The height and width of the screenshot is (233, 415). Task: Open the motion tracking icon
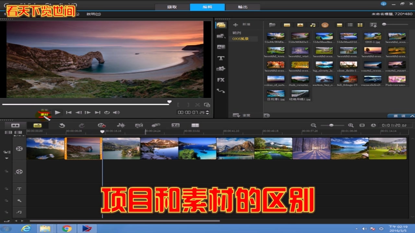[x=156, y=125]
